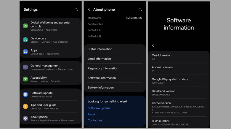Image resolution: width=231 pixels, height=129 pixels.
Task: Open Accessibility settings
Action: pos(51,79)
